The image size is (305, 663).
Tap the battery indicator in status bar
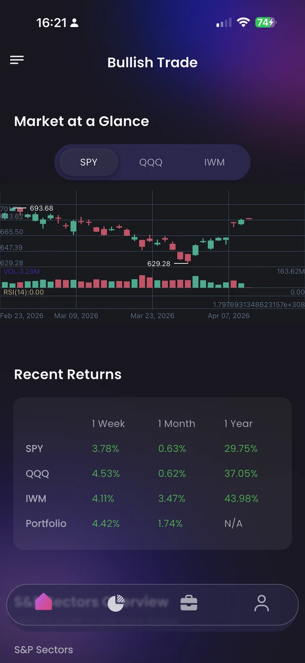click(x=266, y=22)
